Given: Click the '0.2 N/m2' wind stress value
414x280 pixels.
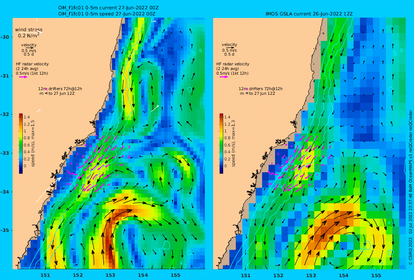Looking at the screenshot, I should [29, 35].
